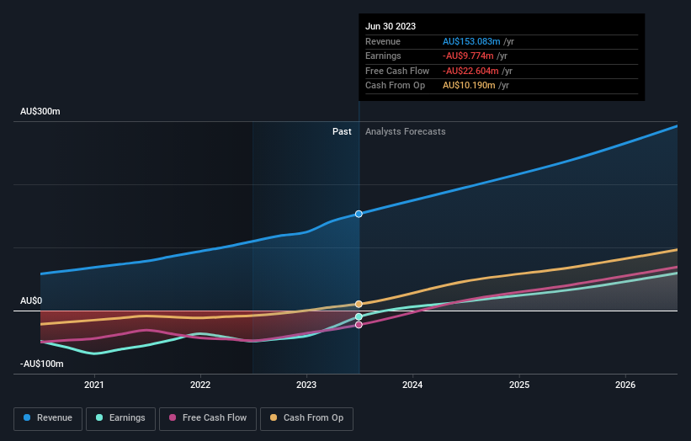Click the 2022 x-axis label
This screenshot has width=691, height=441.
pos(200,385)
